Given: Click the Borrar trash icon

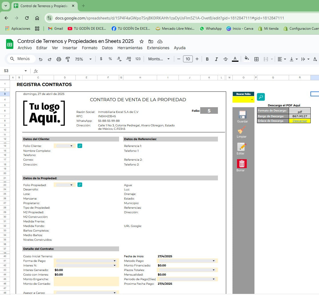Looking at the screenshot, I should coord(242,164).
